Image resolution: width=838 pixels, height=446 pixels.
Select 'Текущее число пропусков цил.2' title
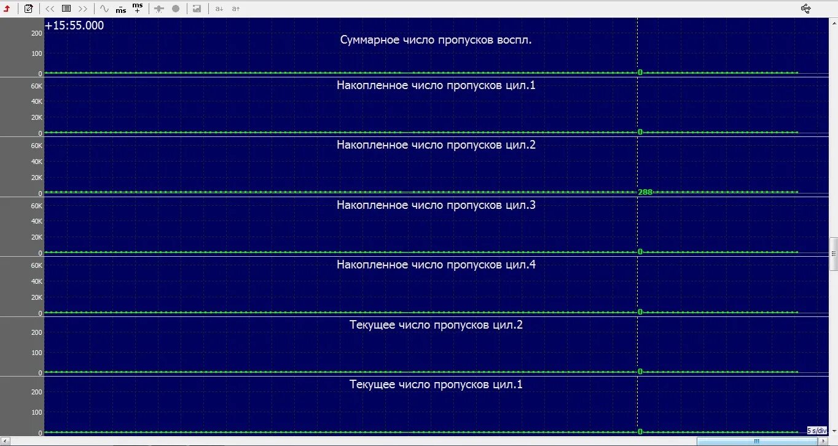point(436,325)
